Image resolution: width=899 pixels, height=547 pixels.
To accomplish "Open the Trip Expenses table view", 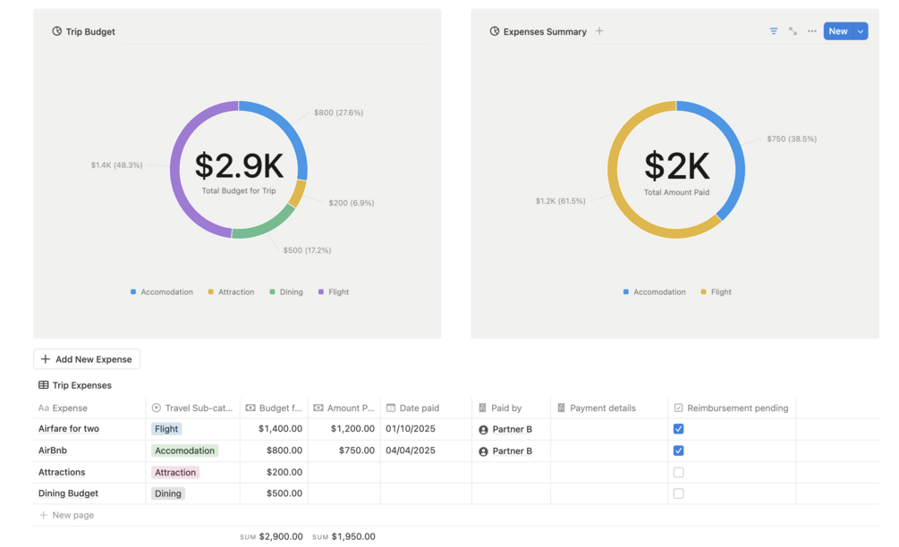I will pyautogui.click(x=75, y=385).
